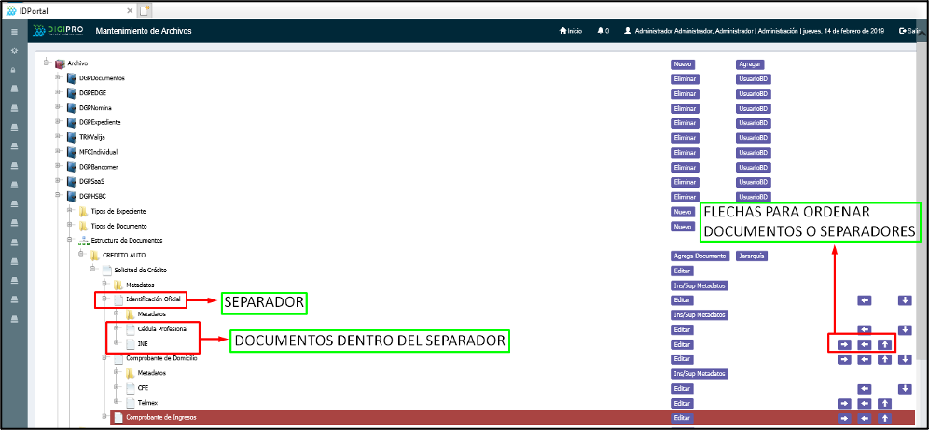
Task: Click left arrow on Cédula Profesional row
Action: click(x=865, y=329)
